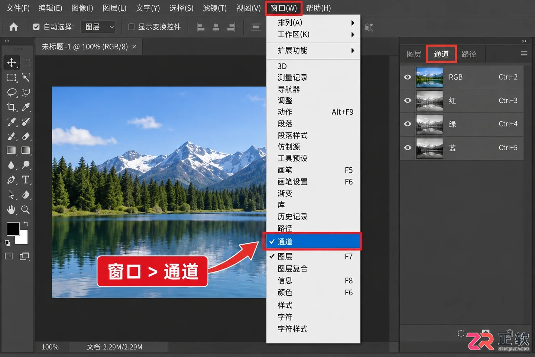Screen dimensions: 535x357
Task: Toggle Quick Mask mode icon
Action: pyautogui.click(x=9, y=256)
